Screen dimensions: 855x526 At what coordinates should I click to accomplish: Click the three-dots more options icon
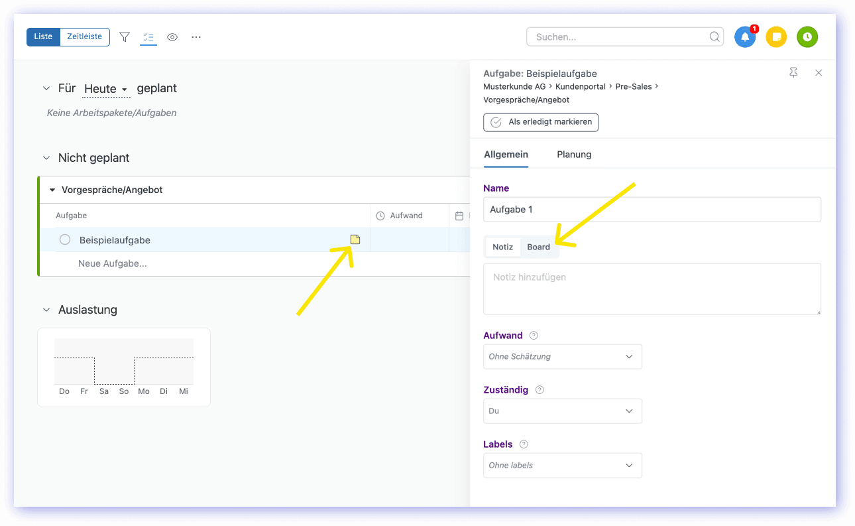click(196, 37)
